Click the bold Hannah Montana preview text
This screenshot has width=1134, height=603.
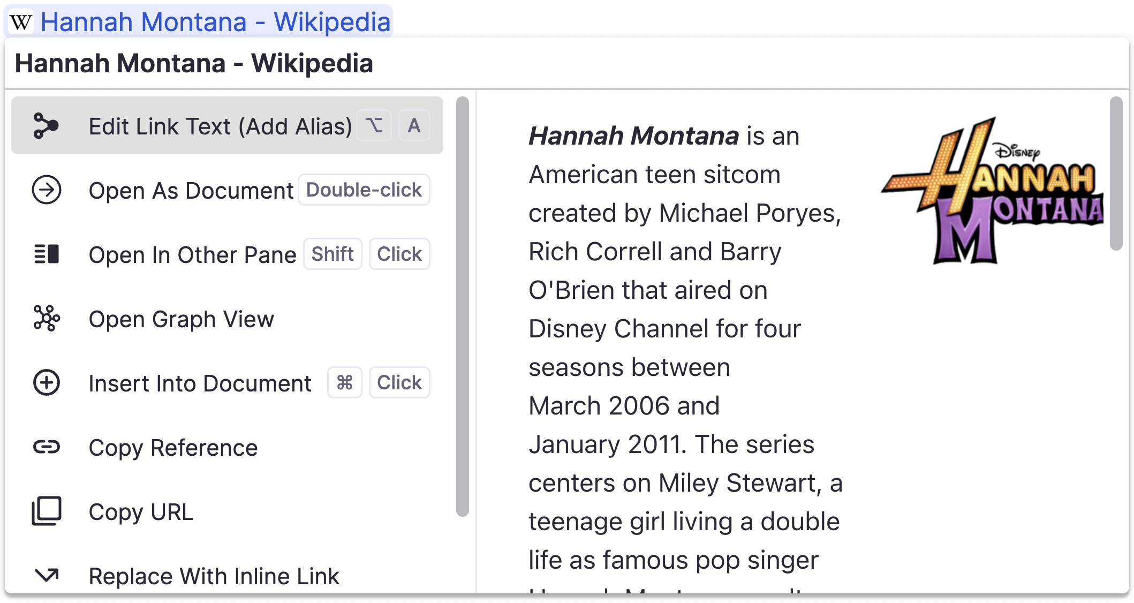(x=634, y=136)
